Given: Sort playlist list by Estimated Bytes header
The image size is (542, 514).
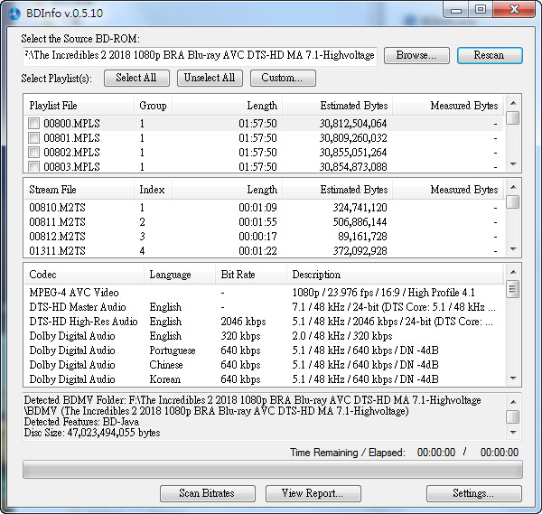Looking at the screenshot, I should click(x=337, y=106).
